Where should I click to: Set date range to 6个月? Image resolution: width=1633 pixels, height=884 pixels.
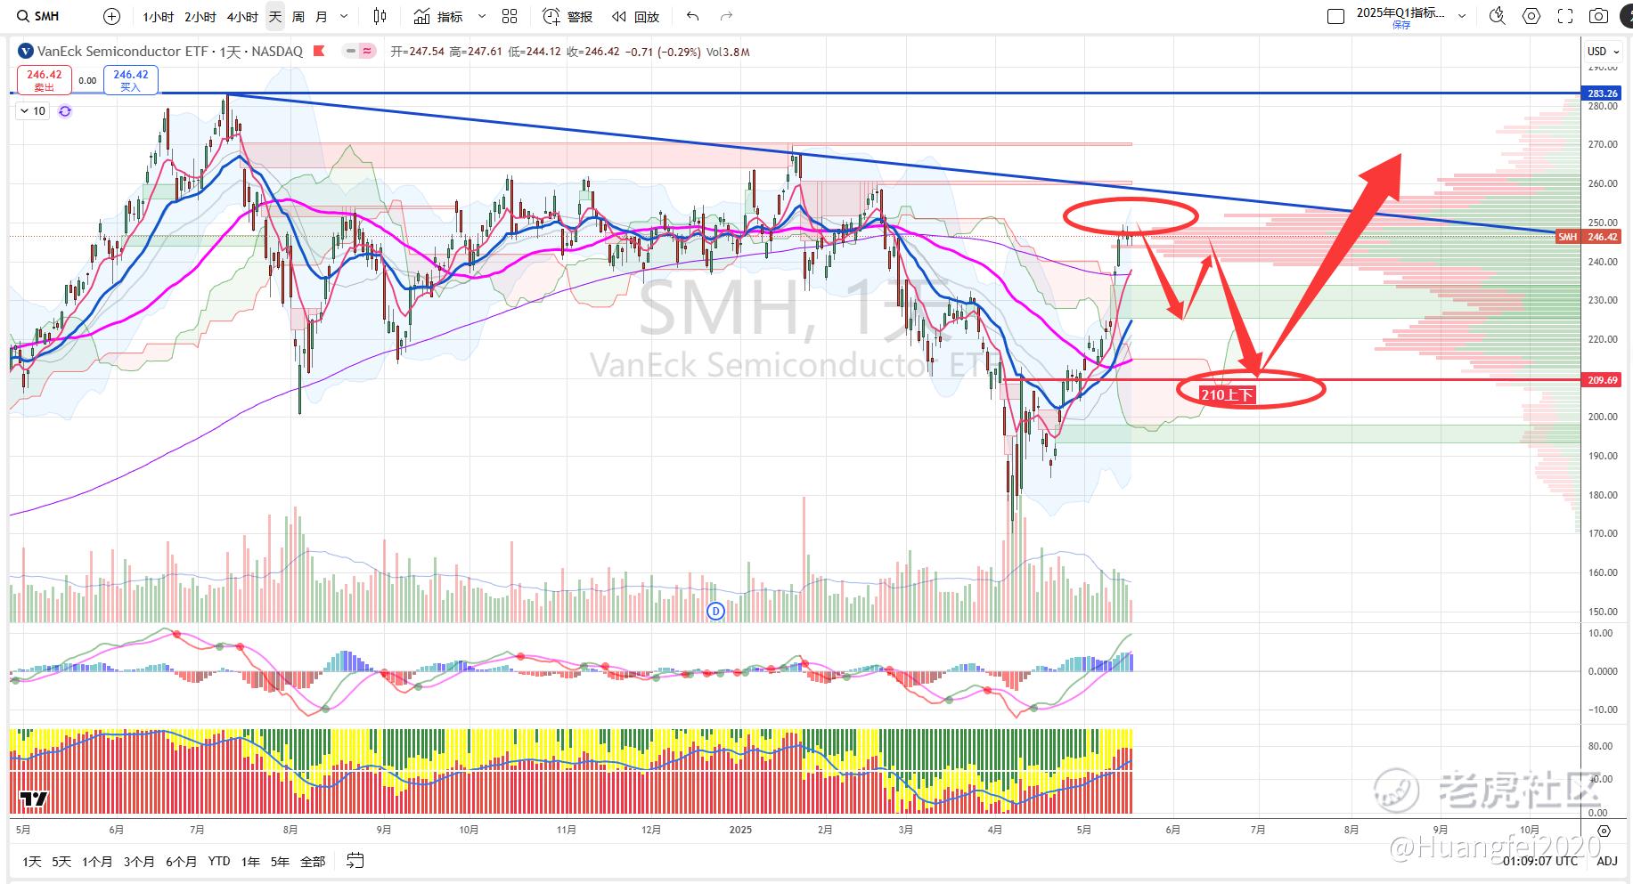pyautogui.click(x=181, y=862)
